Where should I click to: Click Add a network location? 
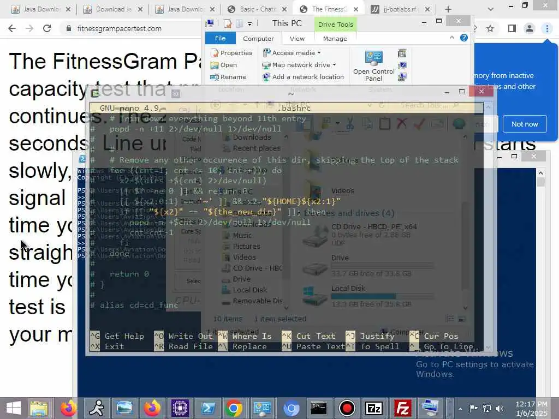[x=304, y=76]
